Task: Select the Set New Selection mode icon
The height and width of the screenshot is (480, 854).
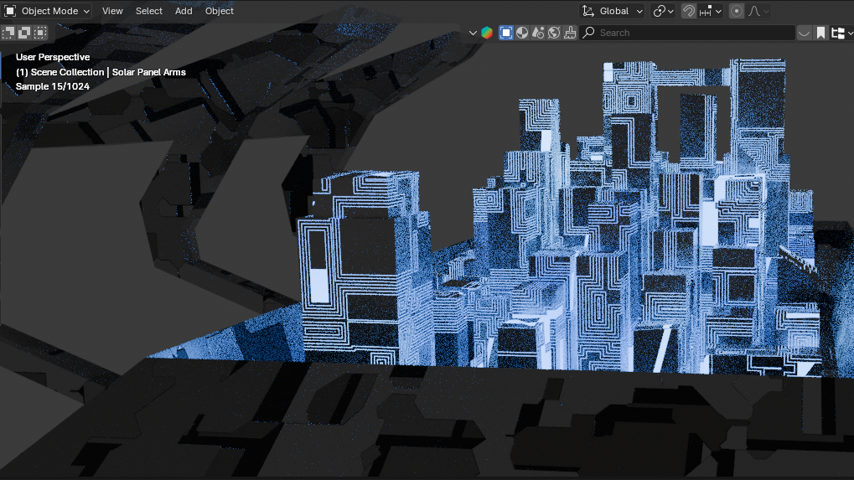Action: (8, 33)
